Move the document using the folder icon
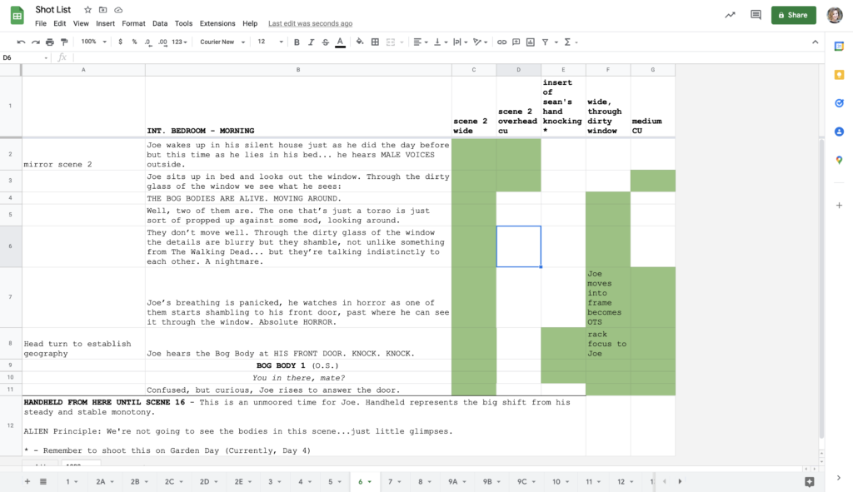 [x=102, y=10]
